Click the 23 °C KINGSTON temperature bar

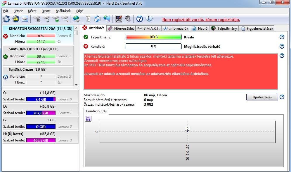point(41,42)
